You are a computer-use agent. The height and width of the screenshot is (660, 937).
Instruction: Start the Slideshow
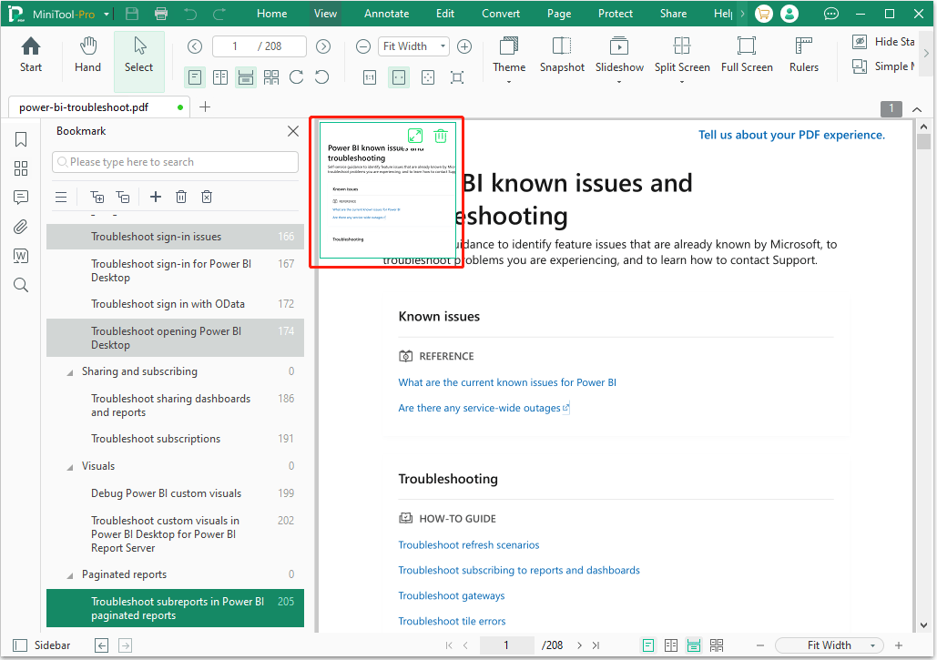click(619, 59)
